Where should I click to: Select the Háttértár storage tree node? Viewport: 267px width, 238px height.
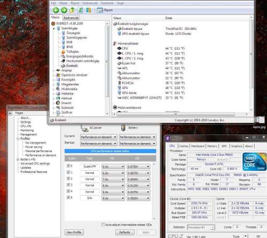tap(67, 93)
